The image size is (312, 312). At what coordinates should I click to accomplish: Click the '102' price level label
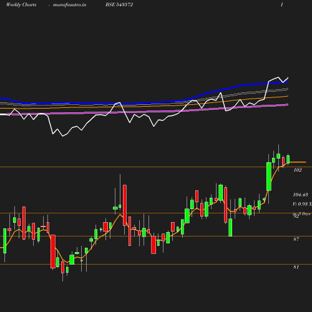pyautogui.click(x=298, y=170)
